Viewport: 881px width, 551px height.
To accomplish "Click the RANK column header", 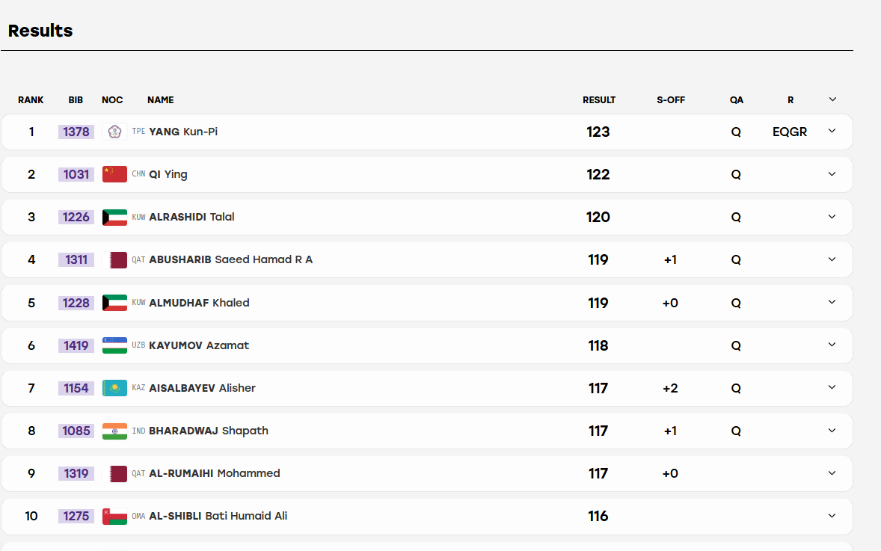I will 31,100.
